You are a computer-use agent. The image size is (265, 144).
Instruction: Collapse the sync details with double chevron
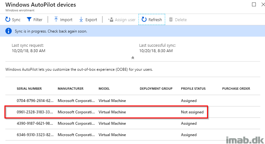(x=133, y=58)
